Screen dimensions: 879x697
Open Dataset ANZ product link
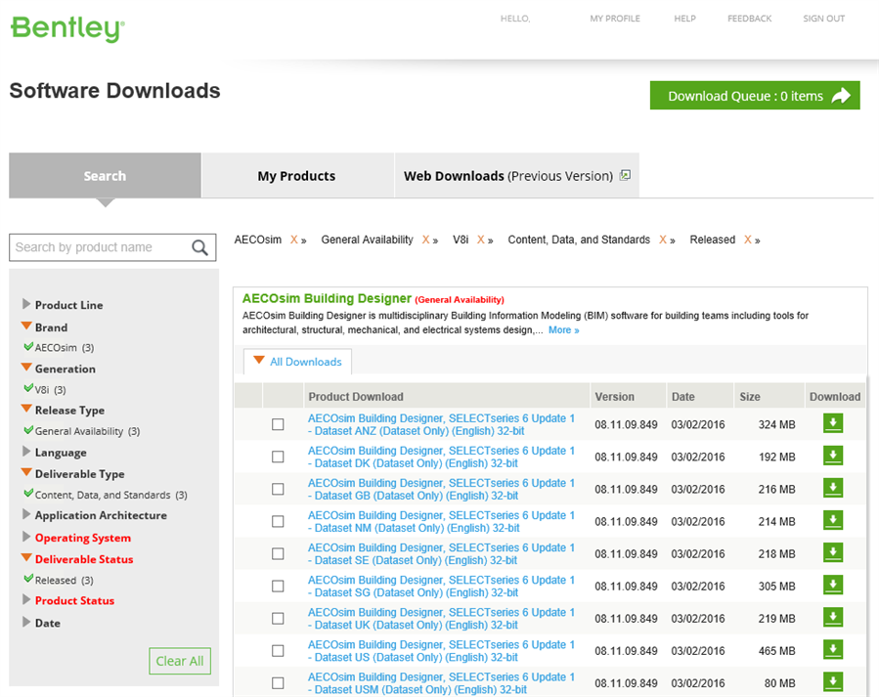(441, 424)
